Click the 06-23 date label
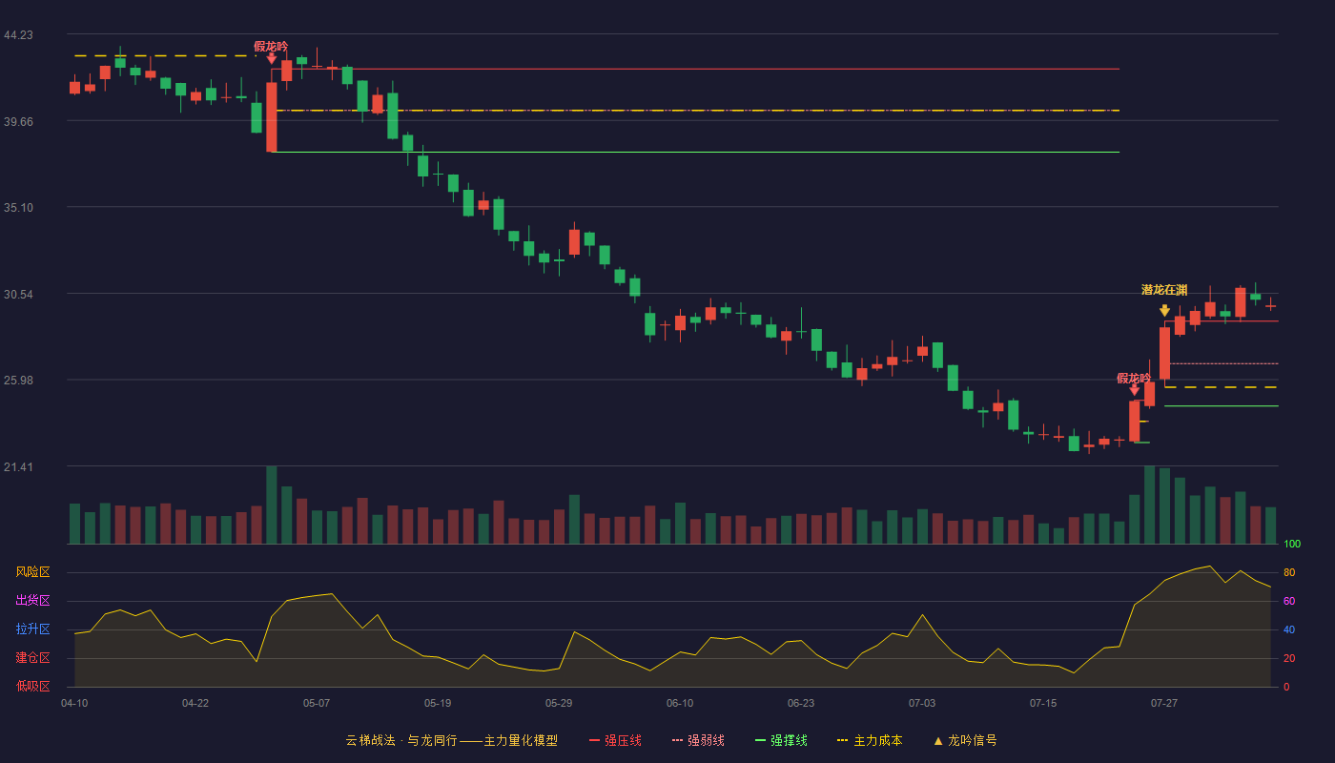The height and width of the screenshot is (763, 1335). point(801,703)
